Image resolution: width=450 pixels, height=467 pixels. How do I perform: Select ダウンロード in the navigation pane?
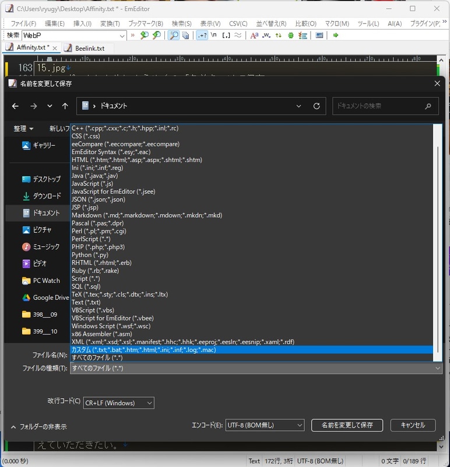[x=41, y=196]
